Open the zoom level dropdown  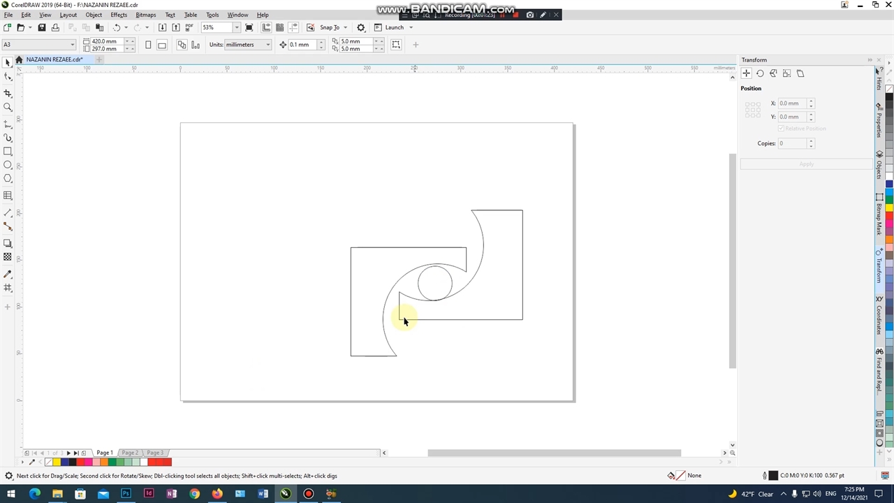click(x=236, y=27)
